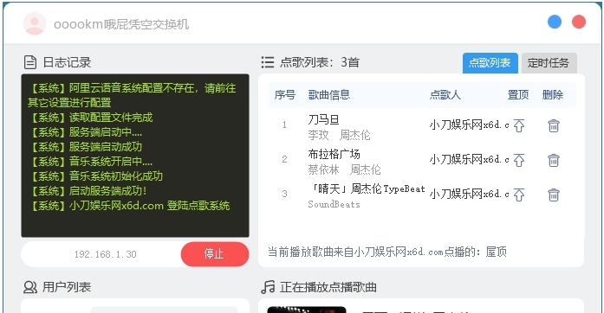Image resolution: width=604 pixels, height=313 pixels.
Task: Click the IP address field 192.168.1.30
Action: 105,254
